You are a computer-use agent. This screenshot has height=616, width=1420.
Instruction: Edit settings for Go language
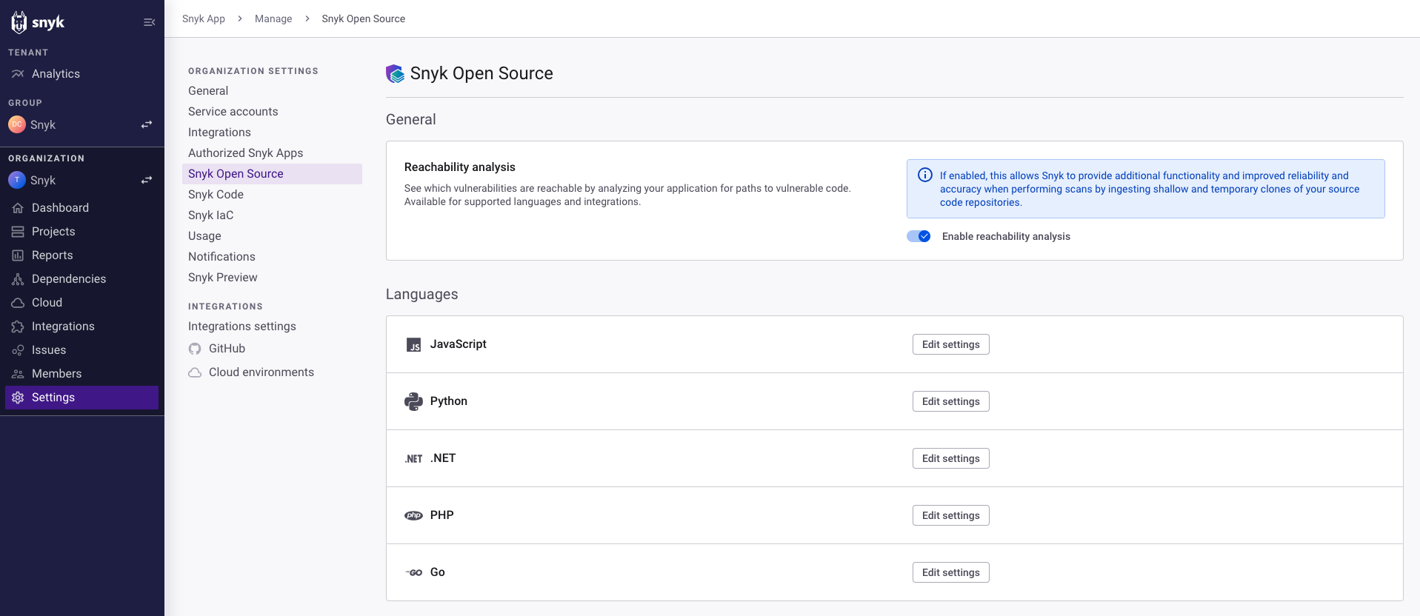click(951, 572)
